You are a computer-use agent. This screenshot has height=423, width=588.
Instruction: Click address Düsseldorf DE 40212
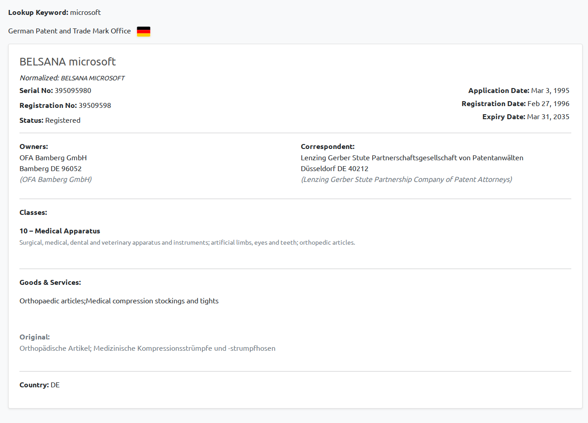[334, 168]
